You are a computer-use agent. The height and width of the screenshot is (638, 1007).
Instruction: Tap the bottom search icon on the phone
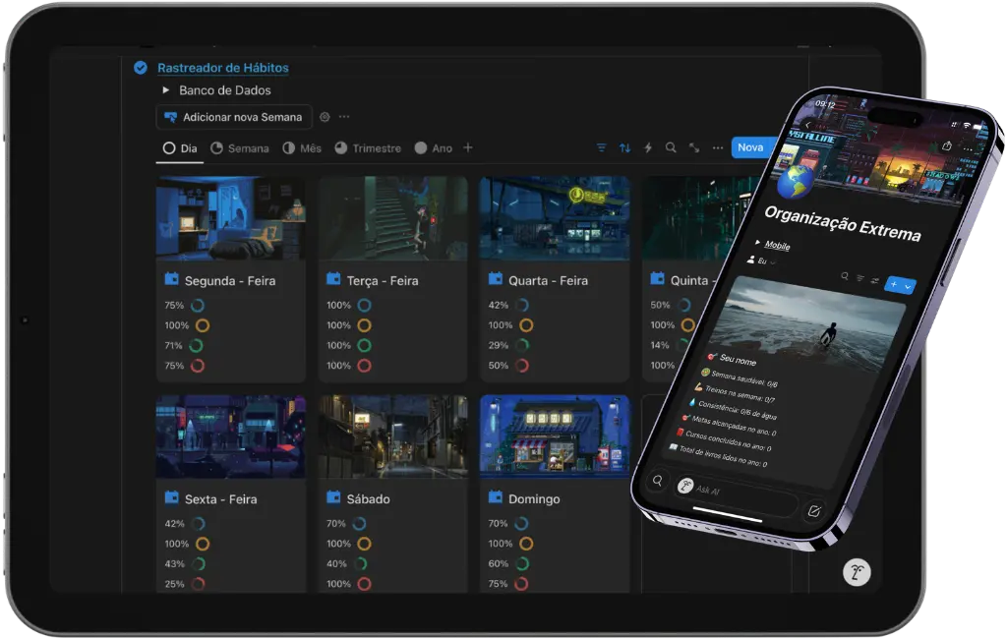(658, 480)
